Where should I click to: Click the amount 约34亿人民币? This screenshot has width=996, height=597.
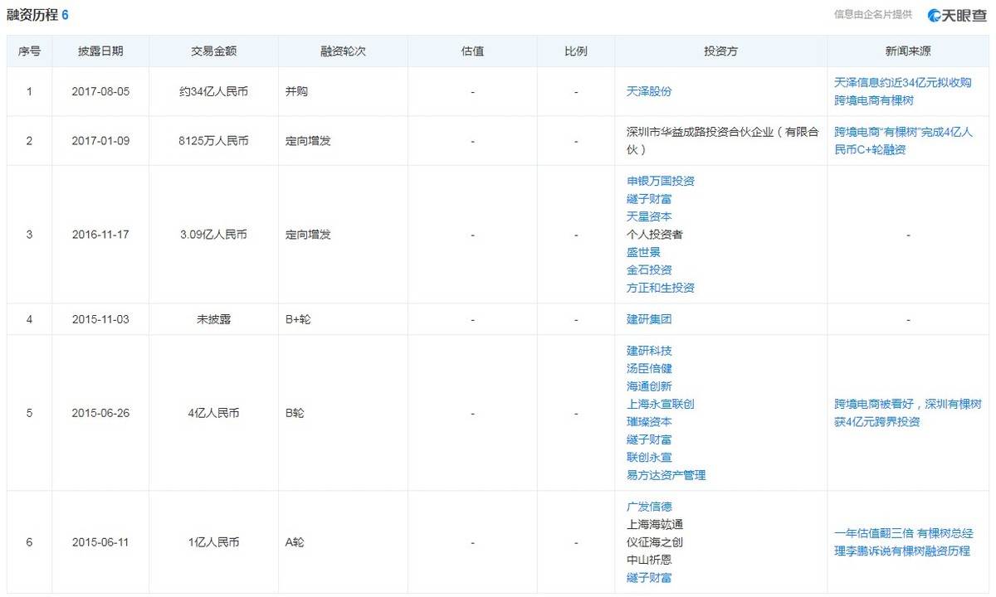point(213,92)
